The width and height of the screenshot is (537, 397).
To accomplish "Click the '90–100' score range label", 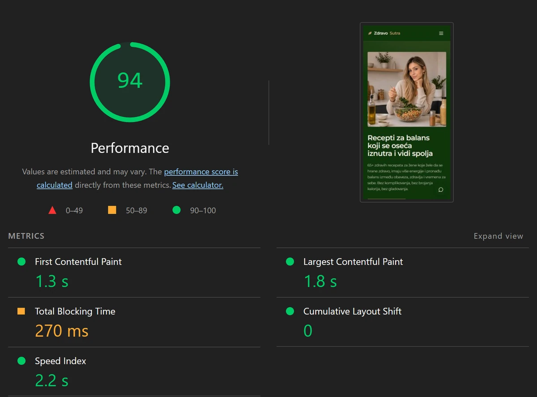I will point(203,210).
